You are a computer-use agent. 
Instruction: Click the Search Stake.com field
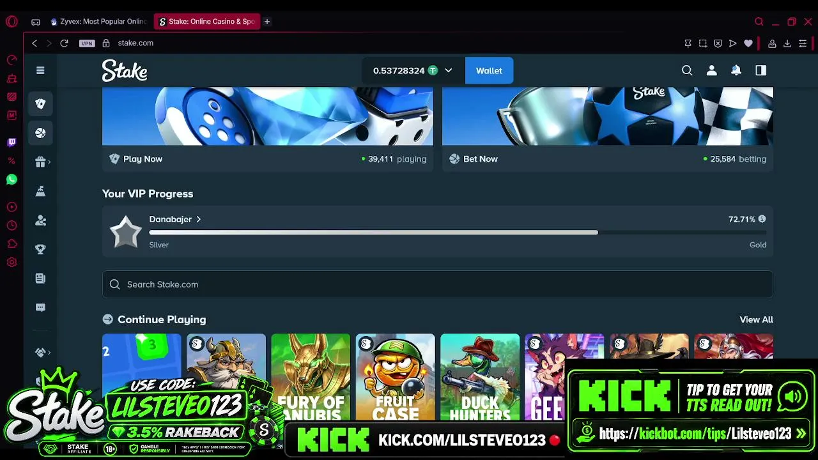(438, 284)
